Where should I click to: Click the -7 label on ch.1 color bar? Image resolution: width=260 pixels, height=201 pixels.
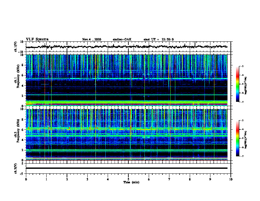point(242,102)
